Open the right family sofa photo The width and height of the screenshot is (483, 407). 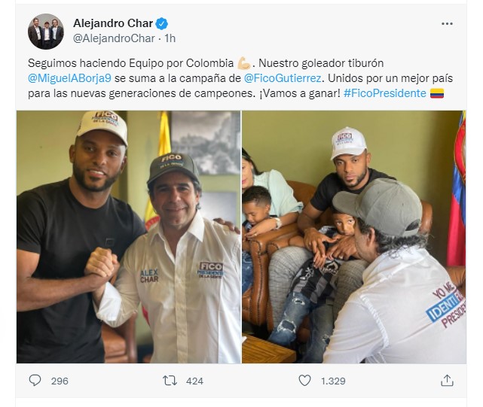coord(354,237)
